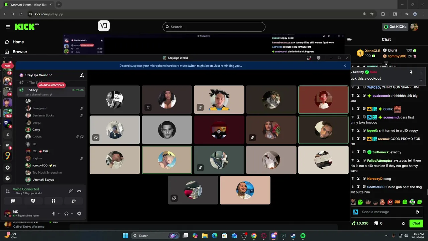This screenshot has height=241, width=428.
Task: Open Uzumaki Stayup user in voice list
Action: pos(43,180)
